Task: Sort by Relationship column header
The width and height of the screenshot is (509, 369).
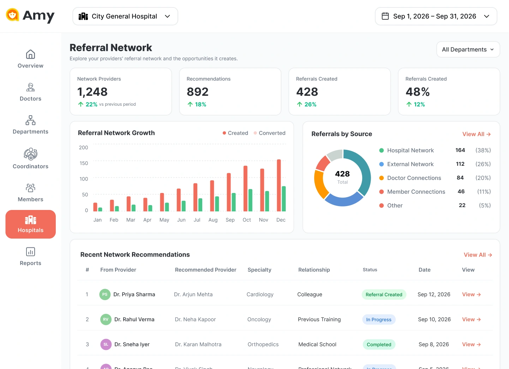Action: [314, 270]
